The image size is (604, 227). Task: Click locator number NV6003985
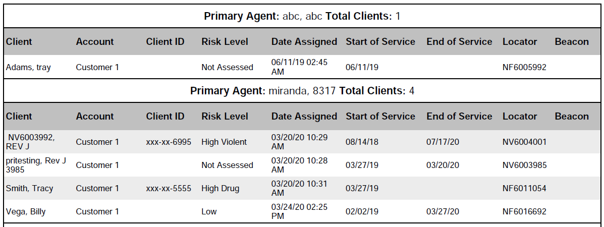click(524, 165)
